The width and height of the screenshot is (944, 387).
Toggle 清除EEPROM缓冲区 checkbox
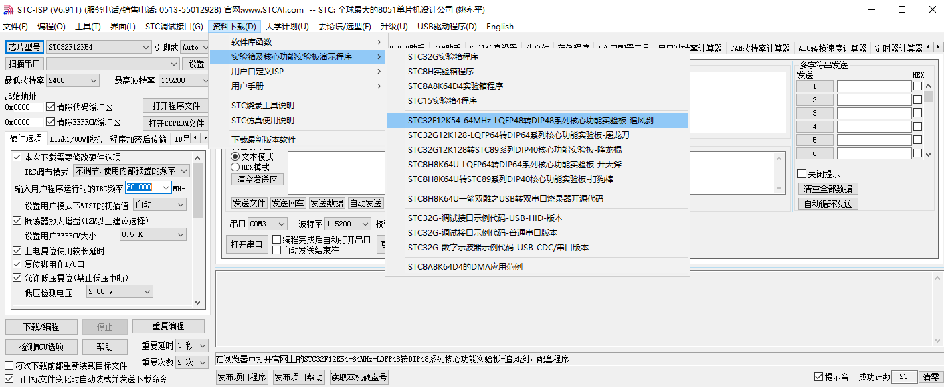click(x=50, y=122)
